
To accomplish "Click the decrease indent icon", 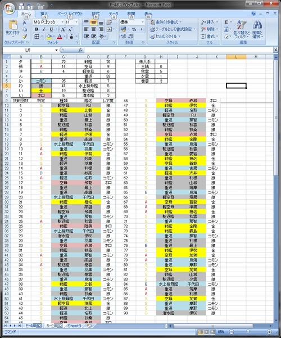I will [86, 36].
